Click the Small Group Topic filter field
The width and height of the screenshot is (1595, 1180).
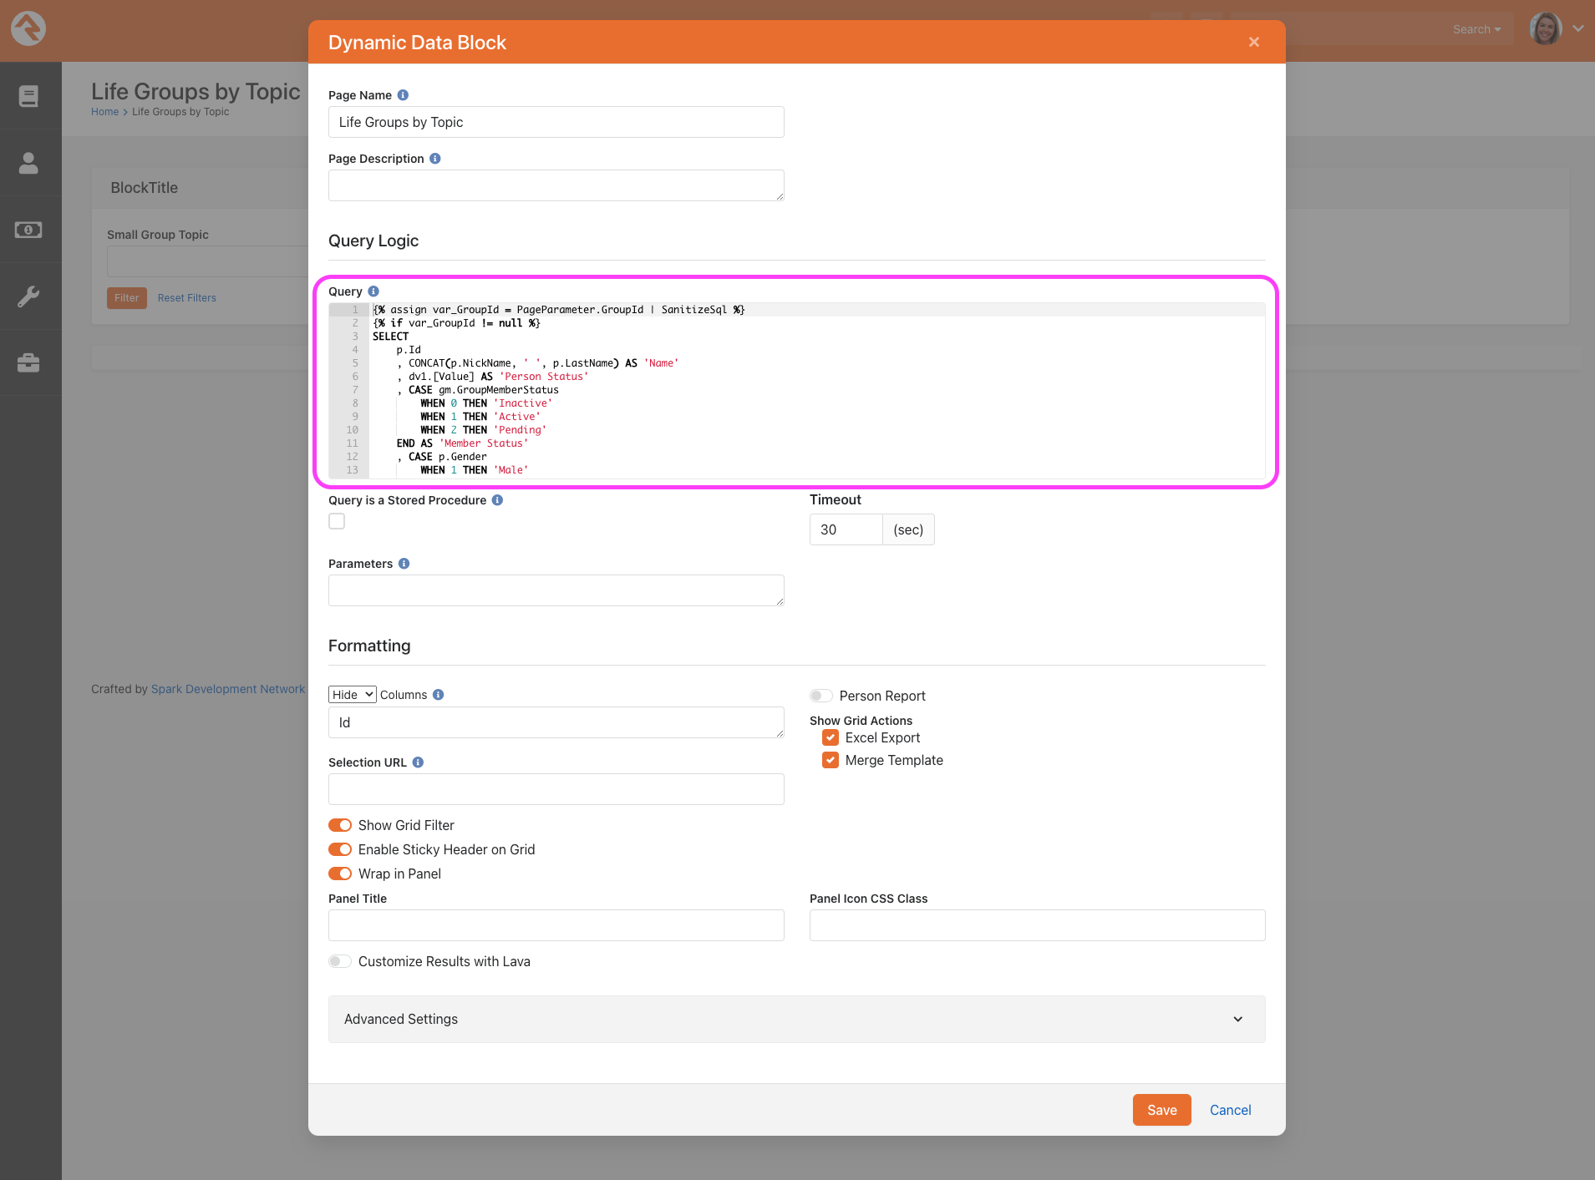tap(207, 261)
